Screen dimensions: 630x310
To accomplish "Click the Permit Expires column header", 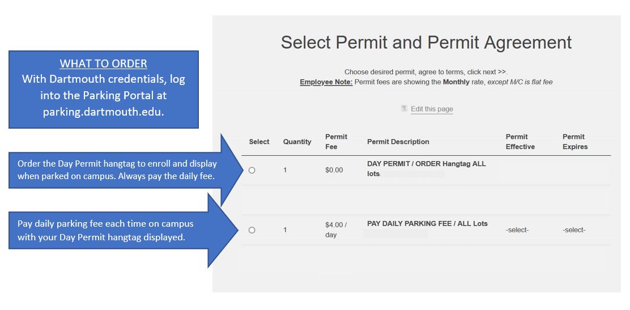I will click(575, 142).
